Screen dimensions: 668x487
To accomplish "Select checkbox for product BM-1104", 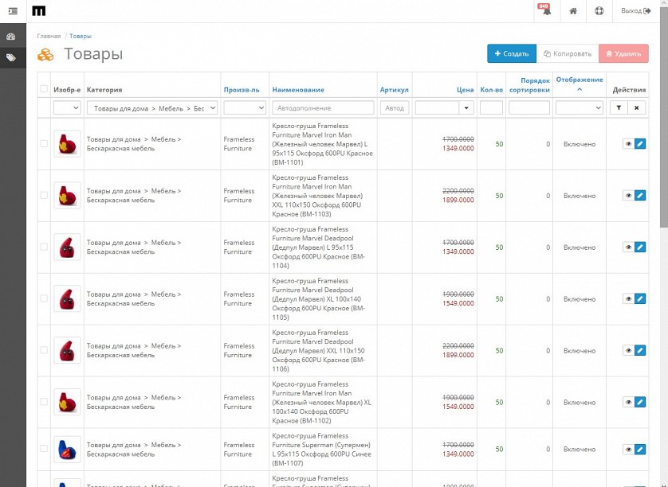I will [x=44, y=247].
